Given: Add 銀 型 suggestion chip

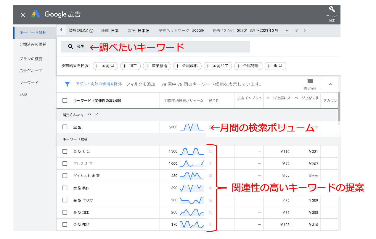Looking at the screenshot, I should tap(275, 66).
